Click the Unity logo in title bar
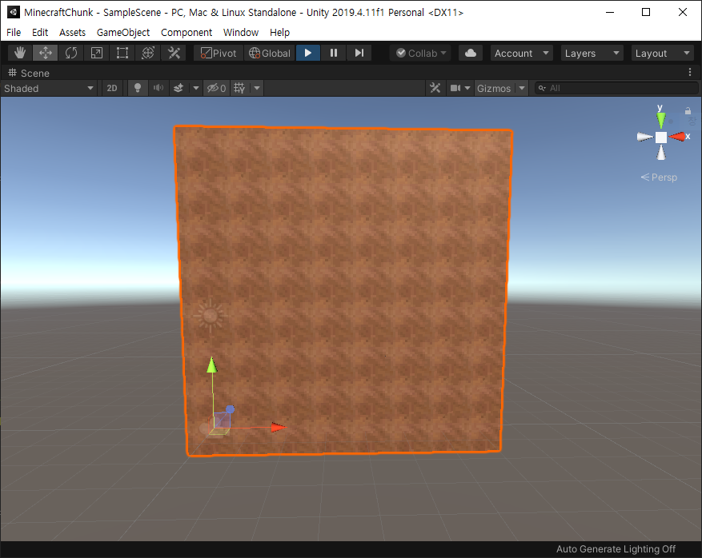The width and height of the screenshot is (702, 558). (14, 12)
